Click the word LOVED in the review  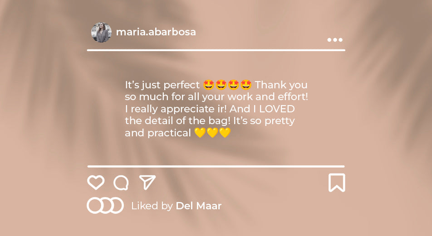[x=277, y=109]
